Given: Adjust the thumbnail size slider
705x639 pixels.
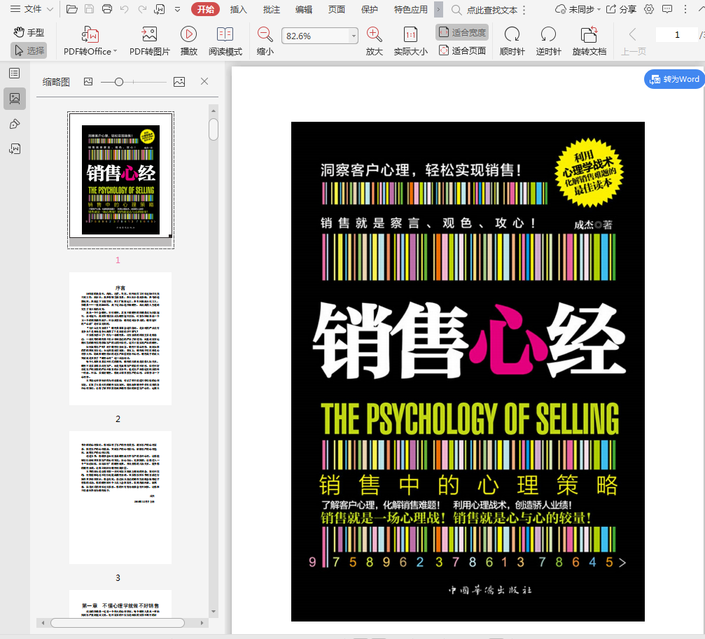Looking at the screenshot, I should coord(119,82).
